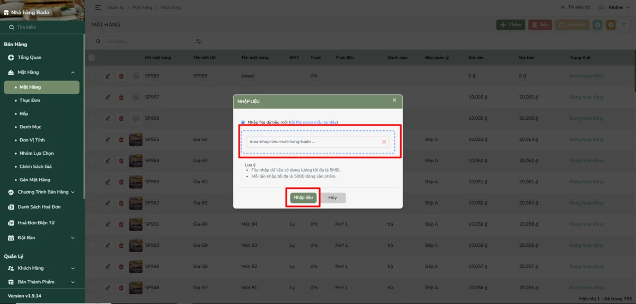Open product thumbnail for SP952

tap(136, 203)
